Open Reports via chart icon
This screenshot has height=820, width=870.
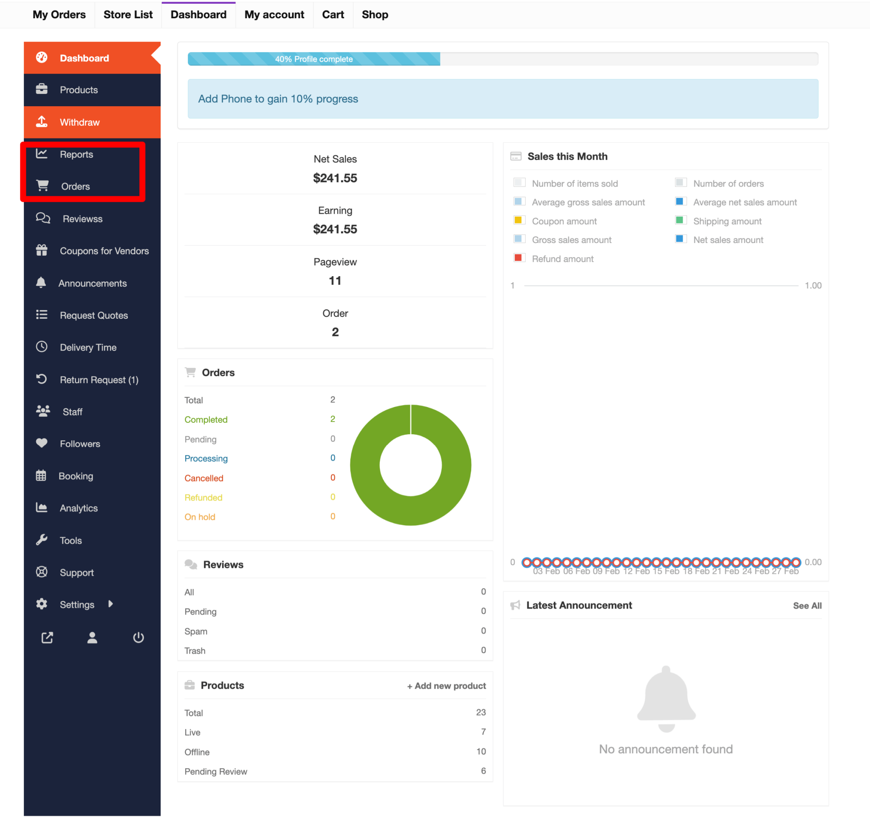[x=42, y=154]
